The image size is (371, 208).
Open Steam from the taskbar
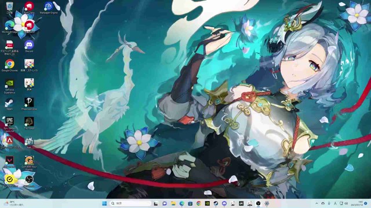[216, 203]
